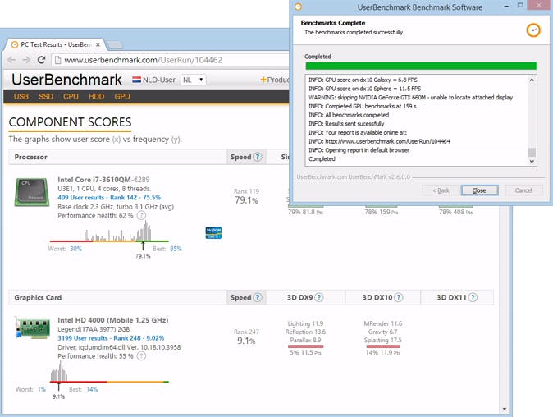Viewport: 553px width, 417px height.
Task: Open the CPU menu item
Action: (x=71, y=96)
